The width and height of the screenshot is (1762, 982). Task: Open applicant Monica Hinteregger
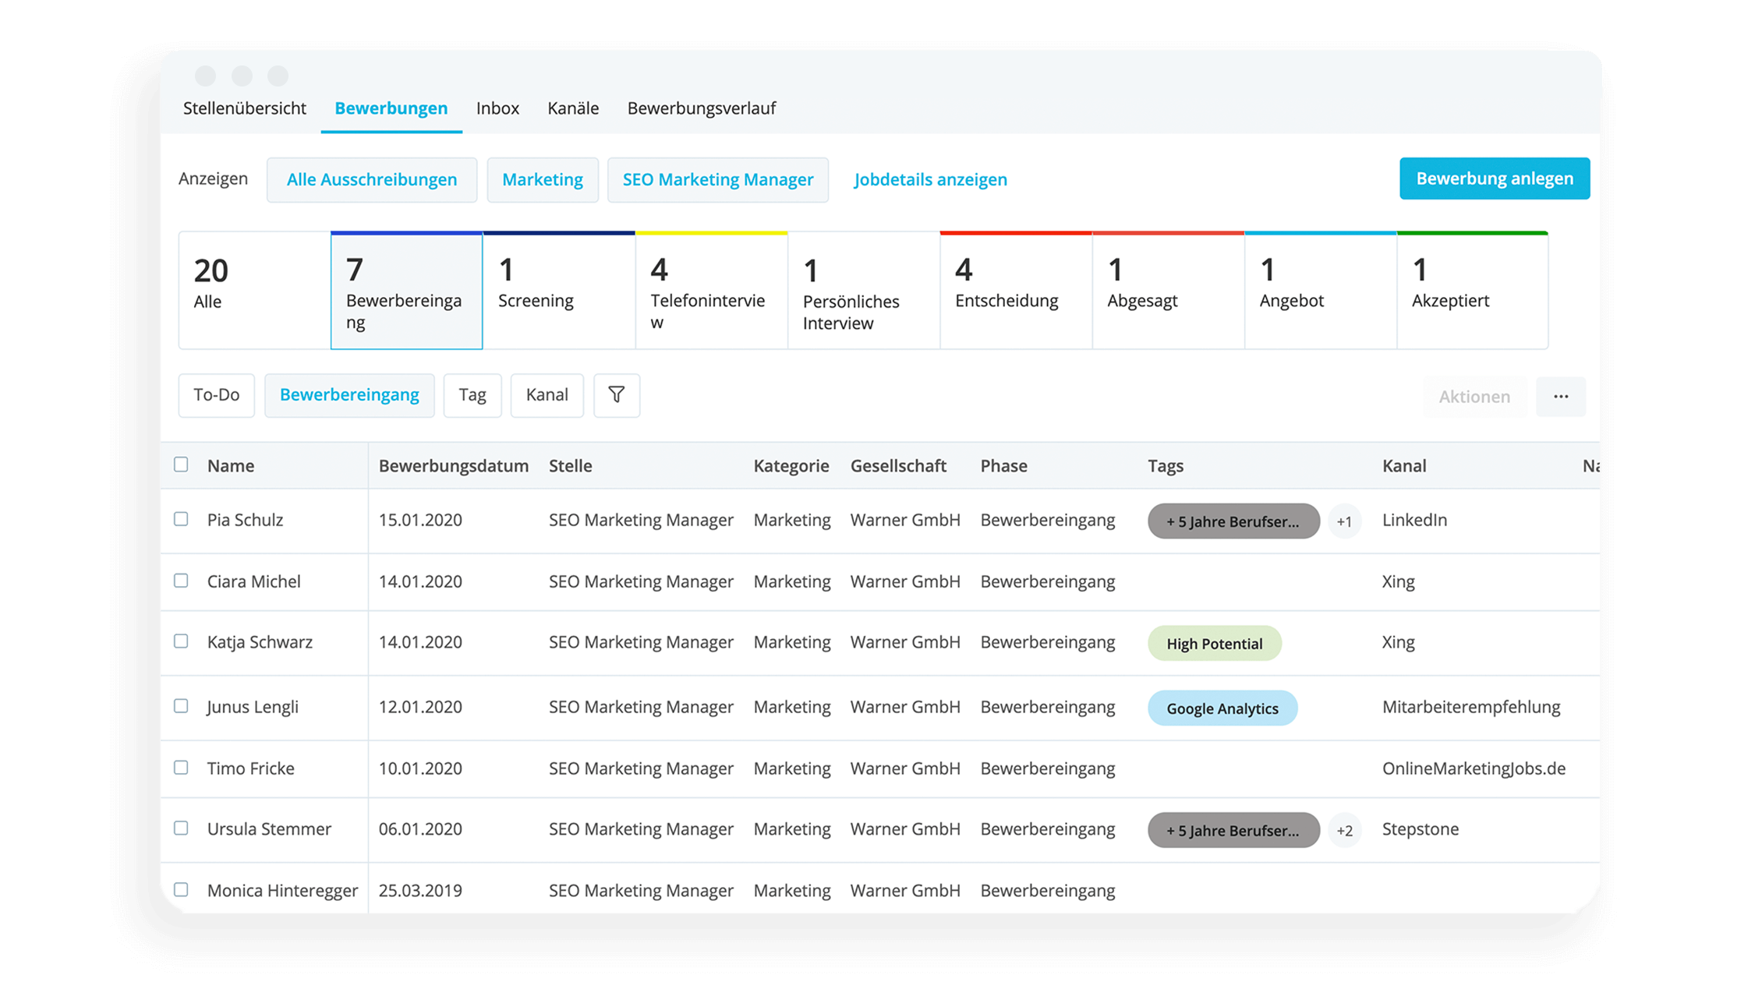pyautogui.click(x=282, y=891)
